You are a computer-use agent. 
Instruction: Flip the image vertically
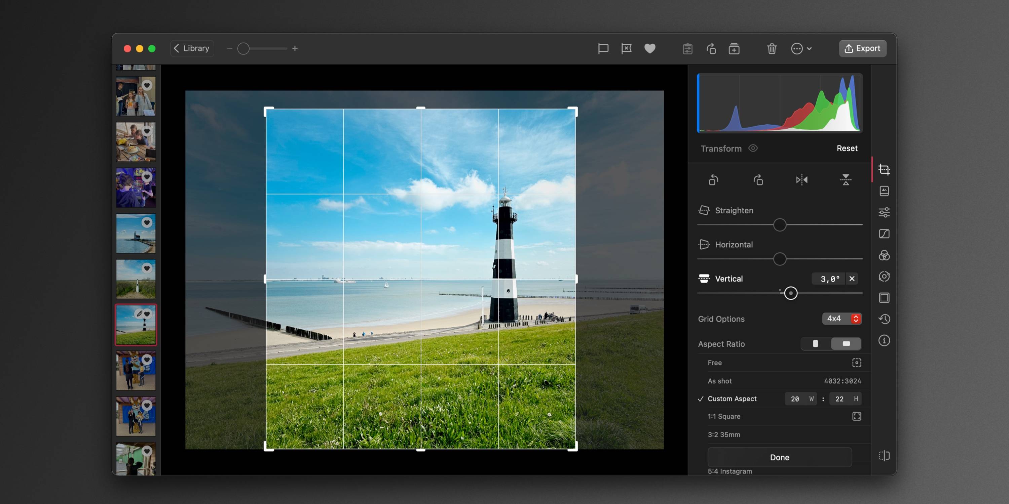point(846,180)
